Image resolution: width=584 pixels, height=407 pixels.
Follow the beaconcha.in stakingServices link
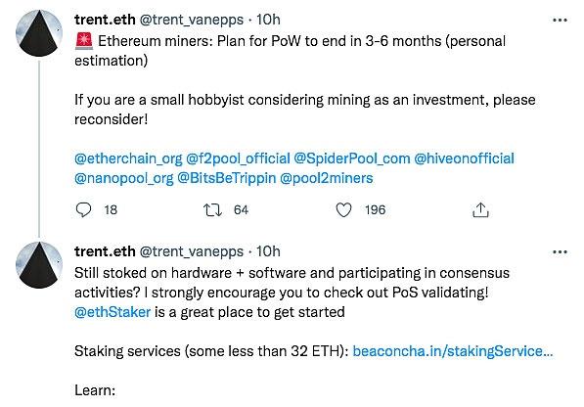(x=453, y=351)
